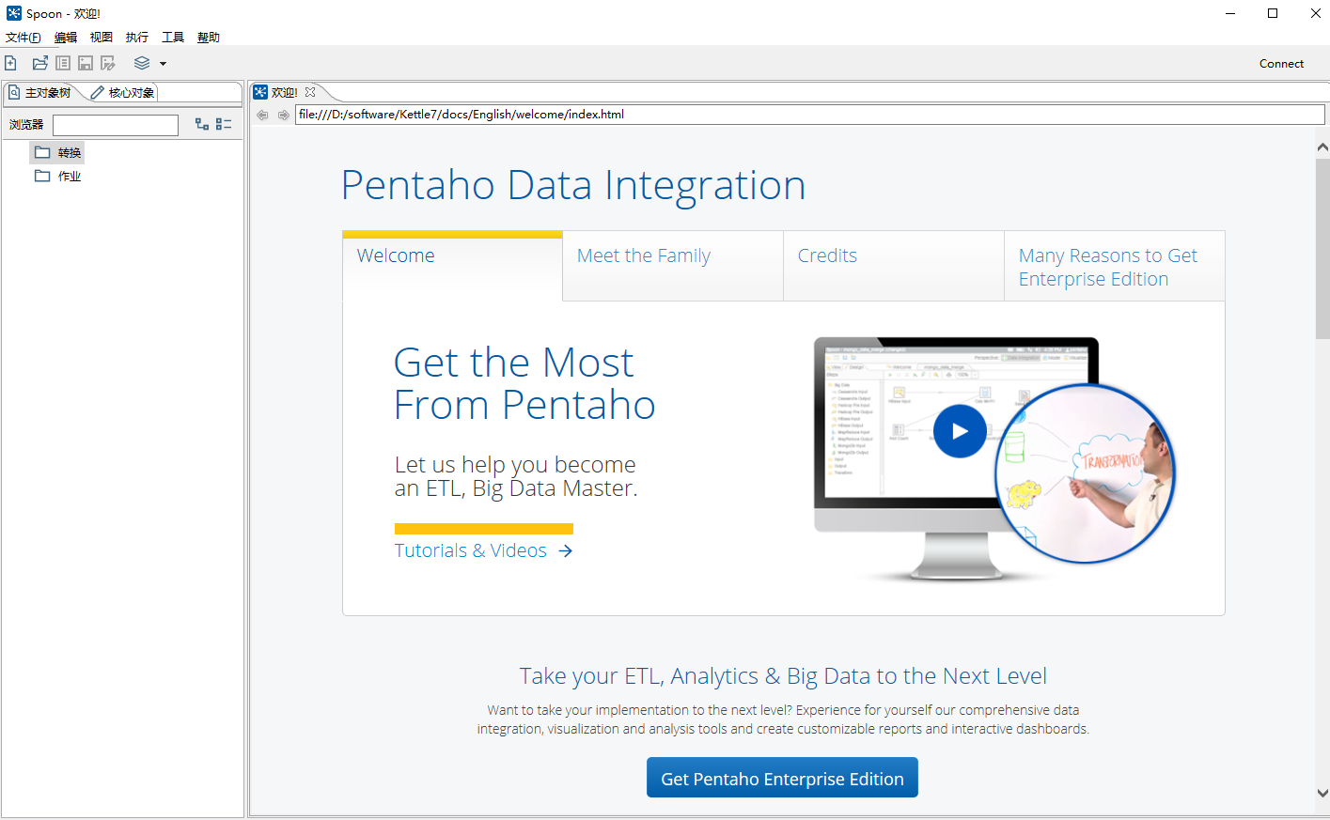The image size is (1330, 820).
Task: Click the Spoon app icon in title bar
Action: point(13,13)
